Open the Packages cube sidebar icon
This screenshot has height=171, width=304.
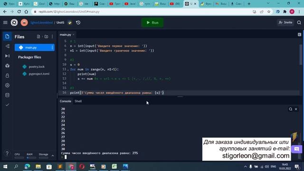pos(8,66)
